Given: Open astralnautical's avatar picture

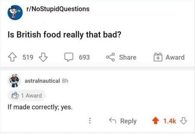Looking at the screenshot, I should (14, 81).
